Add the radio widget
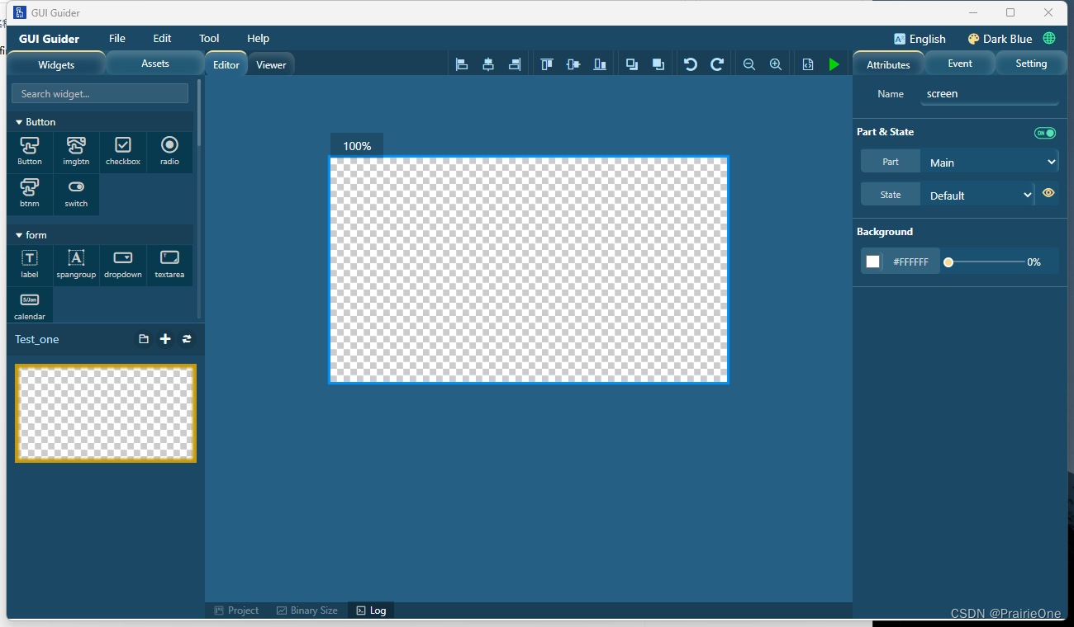The width and height of the screenshot is (1074, 627). [x=169, y=152]
